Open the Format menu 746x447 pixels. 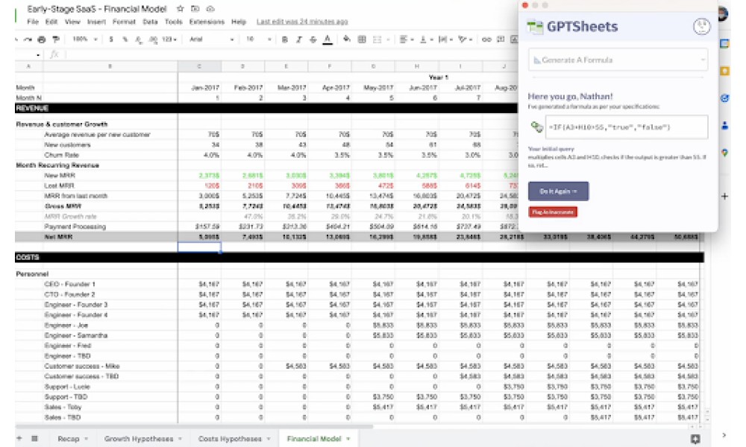click(124, 22)
